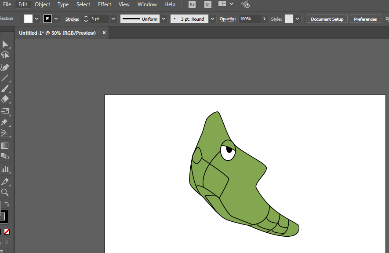Select the Gradient tool
The width and height of the screenshot is (389, 253).
pyautogui.click(x=5, y=146)
